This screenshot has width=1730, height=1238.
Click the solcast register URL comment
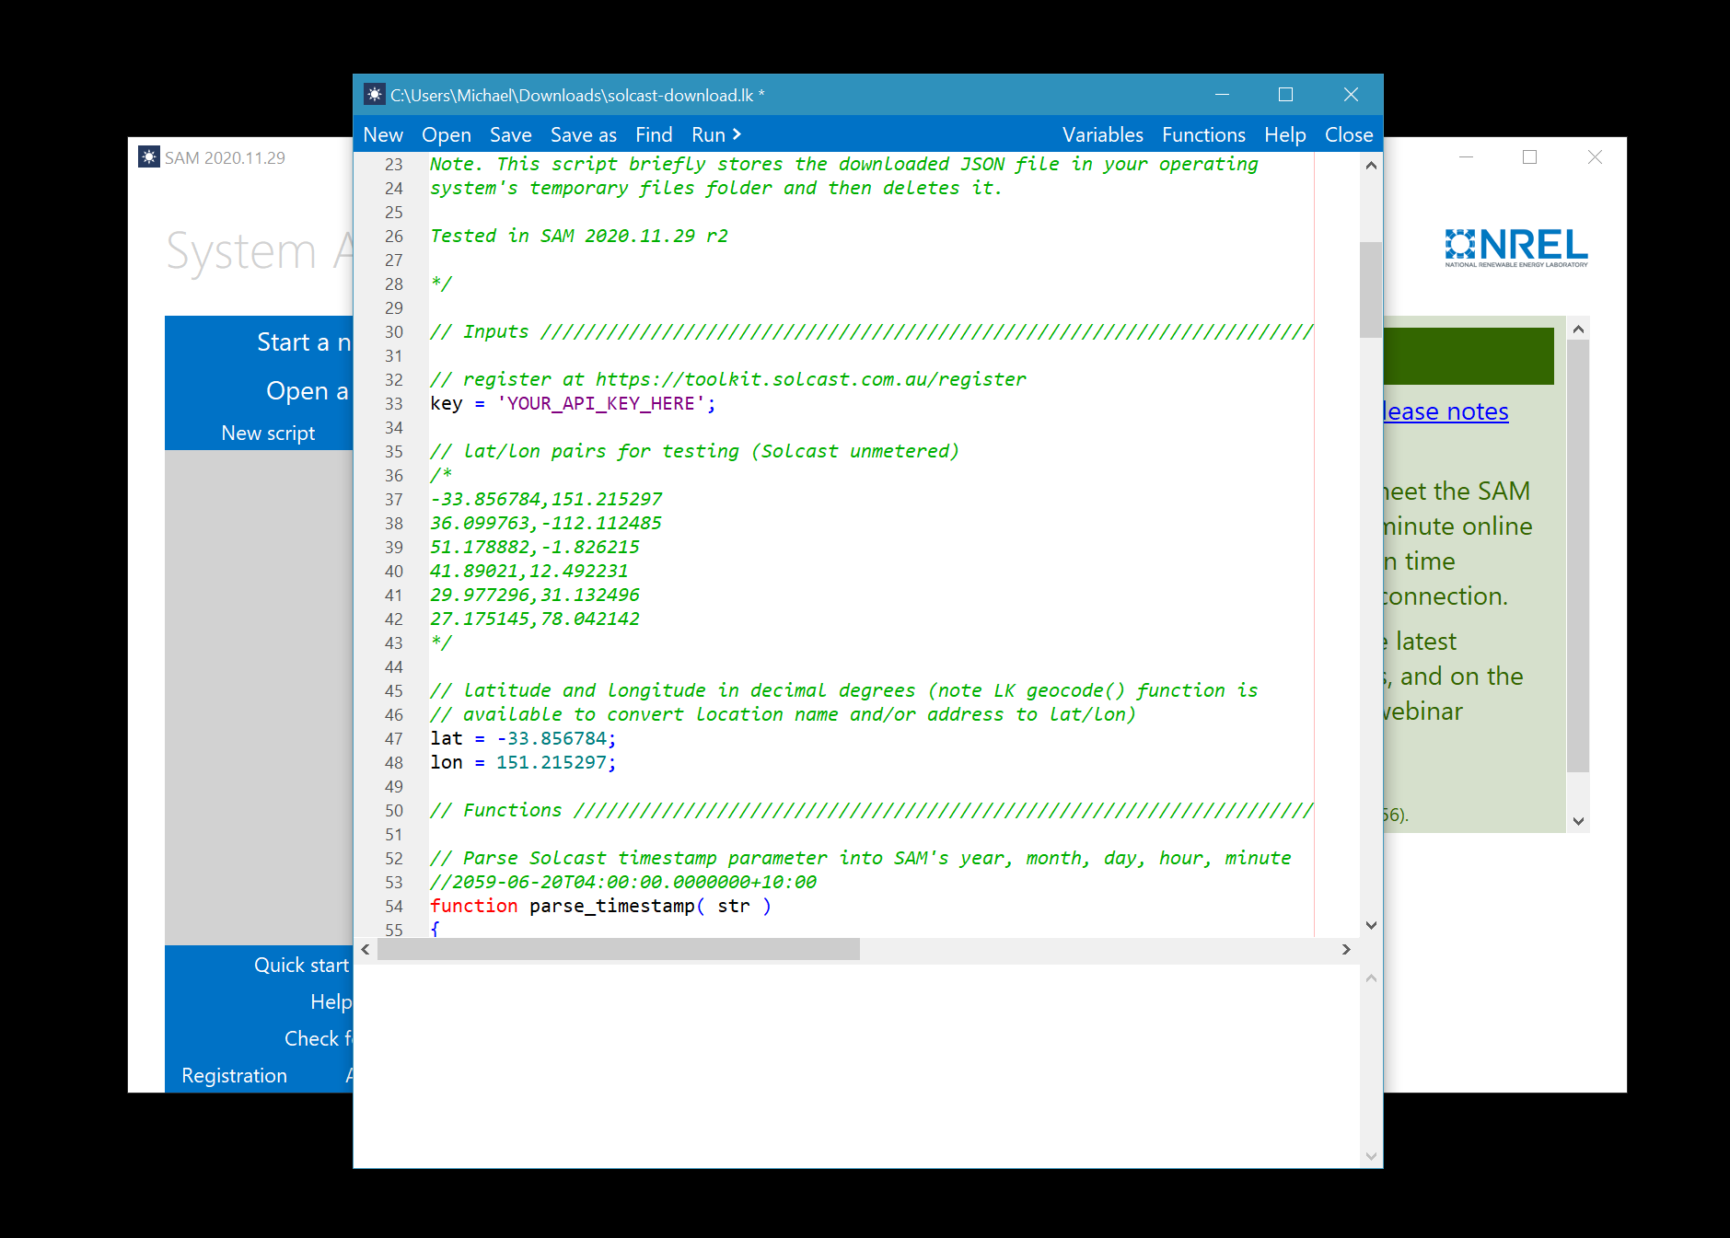(728, 379)
